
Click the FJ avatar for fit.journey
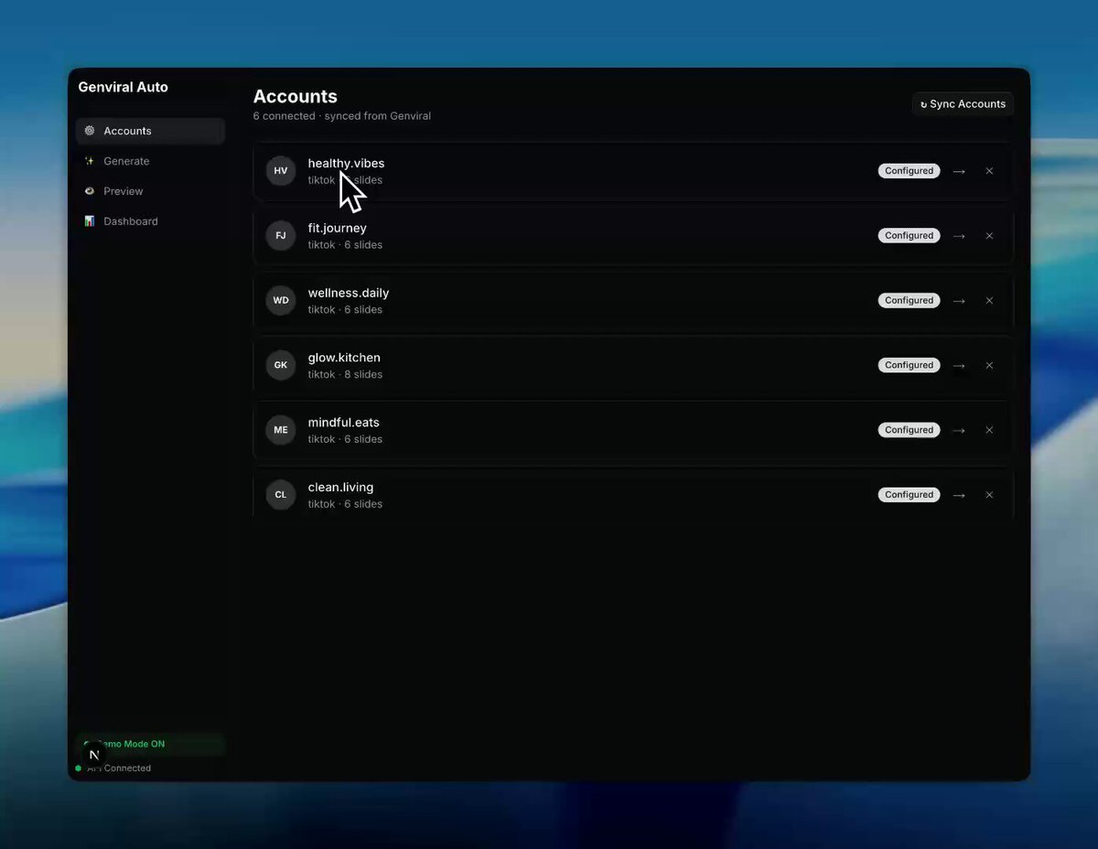[x=281, y=236]
